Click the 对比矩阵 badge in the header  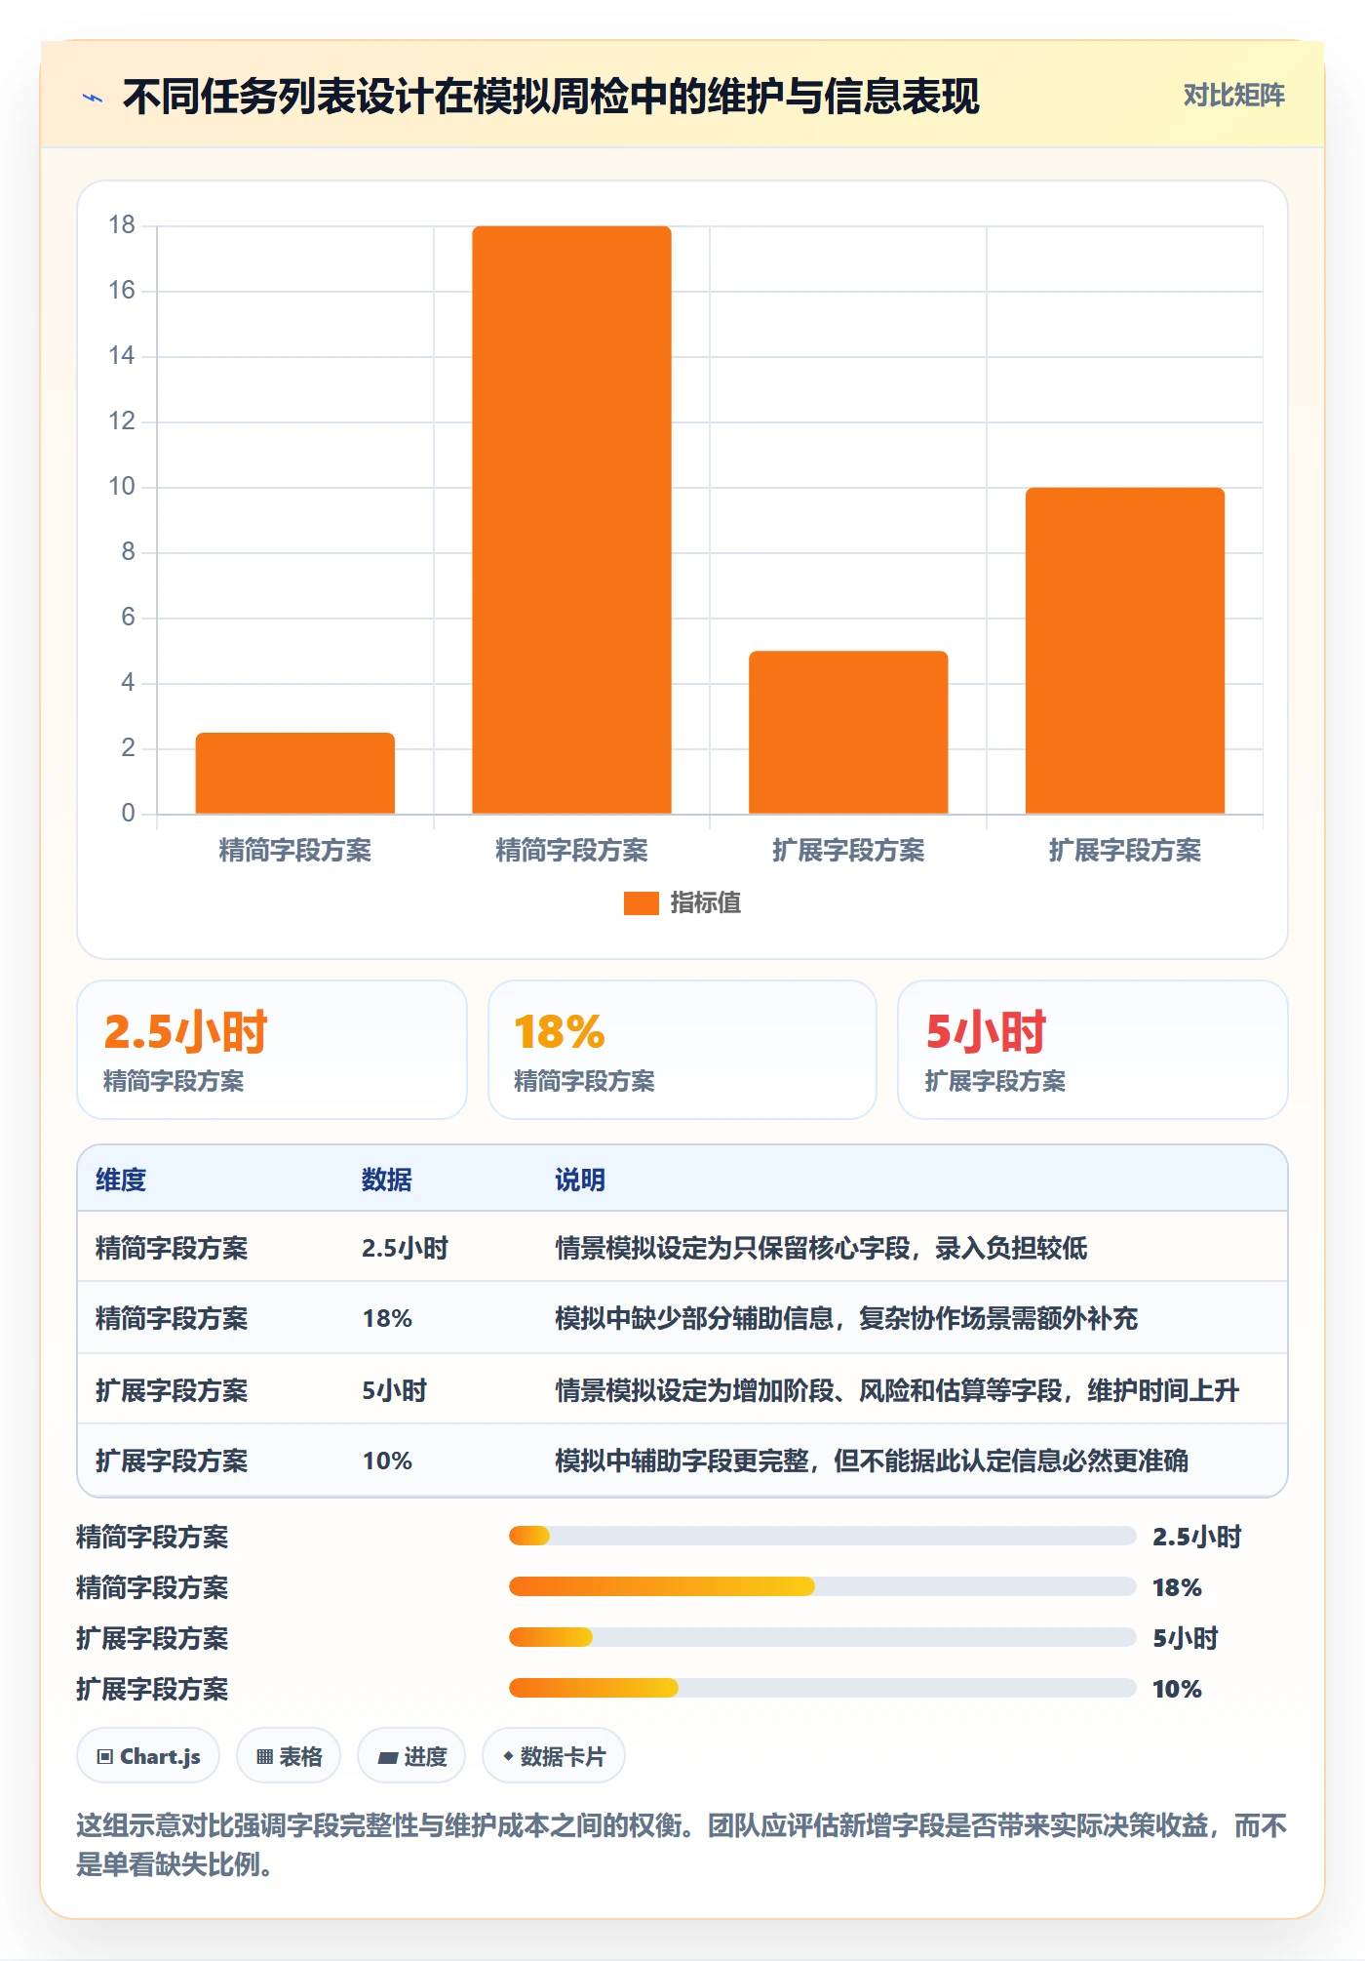click(1233, 96)
